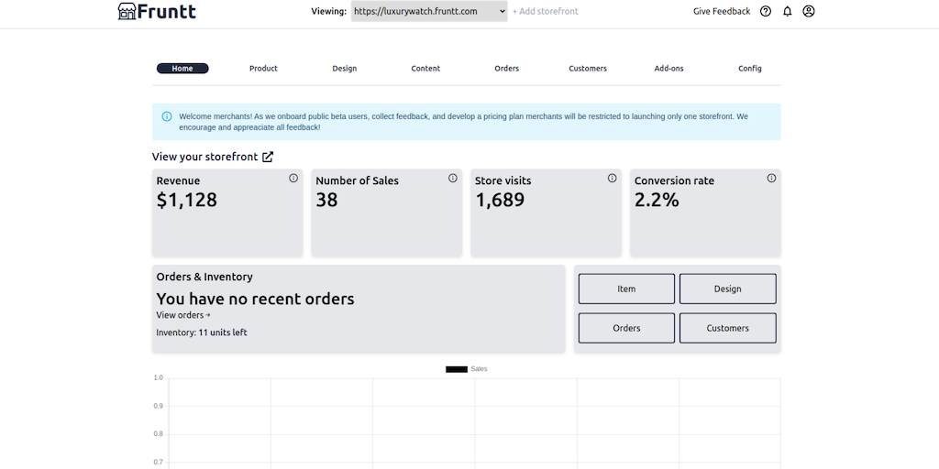
Task: Click the Number of Sales info icon
Action: 453,179
